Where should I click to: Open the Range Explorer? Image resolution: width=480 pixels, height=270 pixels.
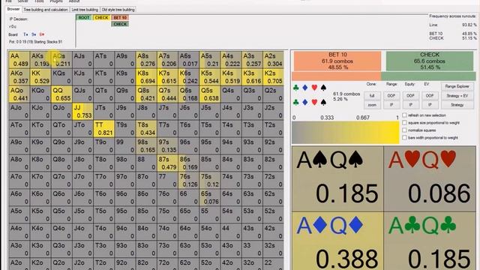[457, 87]
